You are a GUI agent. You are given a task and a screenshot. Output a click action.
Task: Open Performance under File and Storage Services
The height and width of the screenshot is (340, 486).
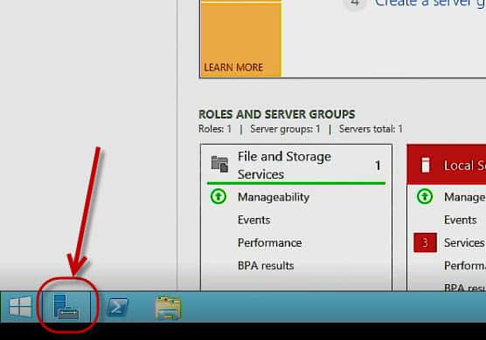269,242
